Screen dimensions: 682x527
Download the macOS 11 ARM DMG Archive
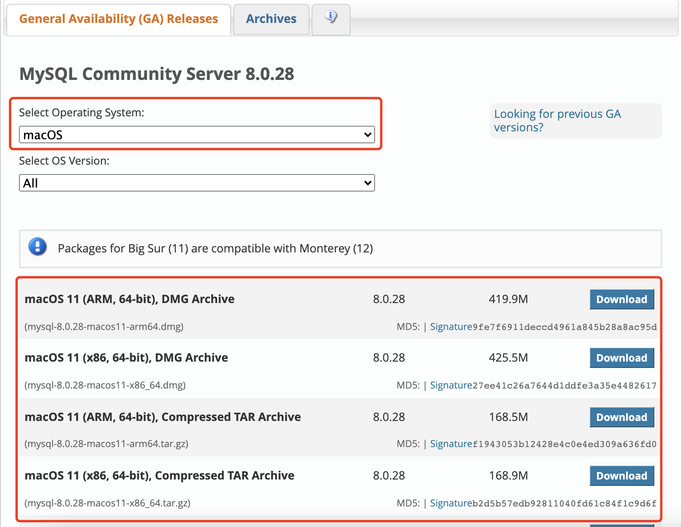(x=621, y=300)
